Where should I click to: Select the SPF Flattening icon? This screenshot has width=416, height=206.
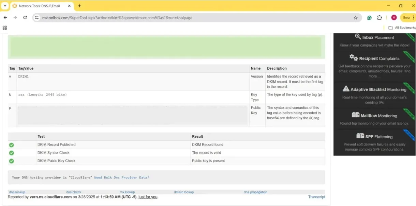click(x=360, y=136)
